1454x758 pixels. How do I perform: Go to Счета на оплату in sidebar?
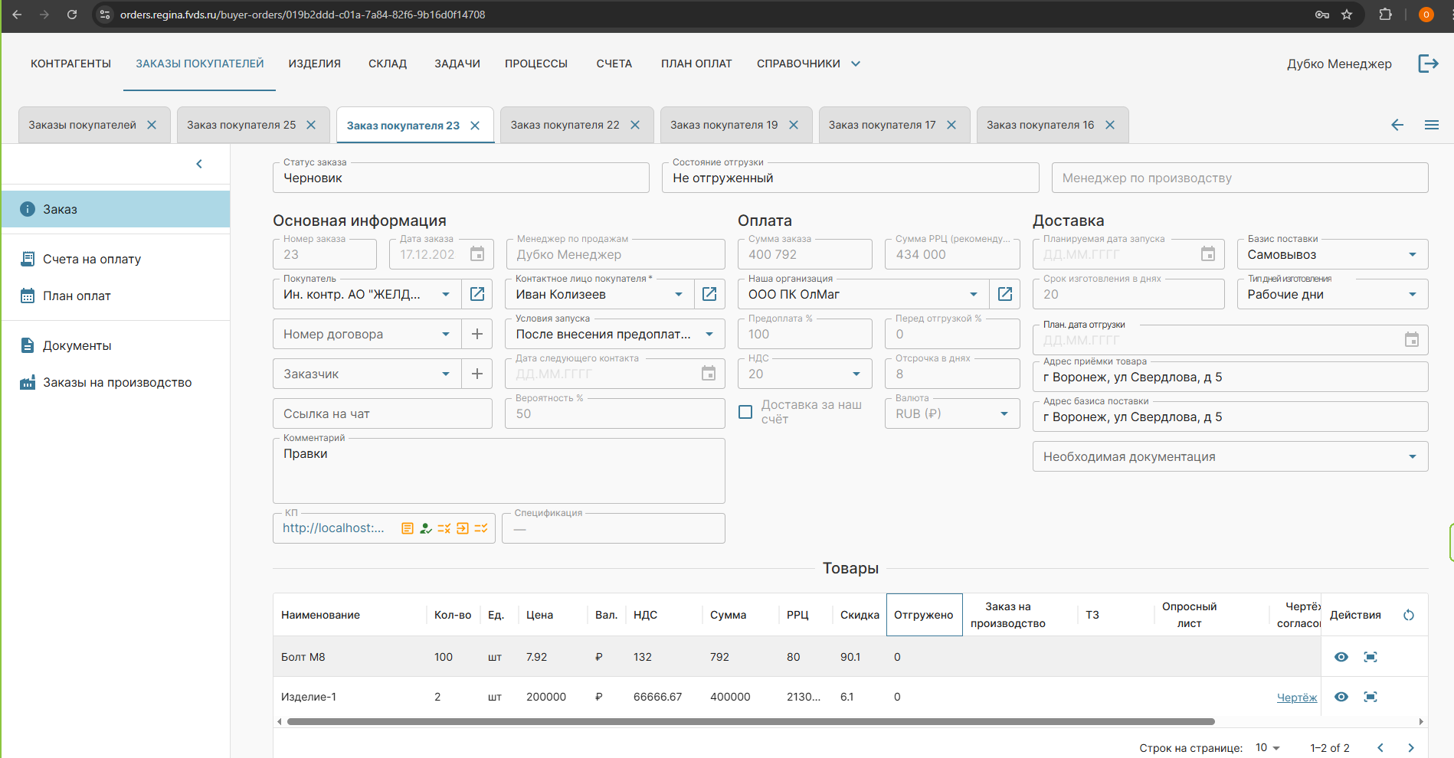tap(92, 259)
